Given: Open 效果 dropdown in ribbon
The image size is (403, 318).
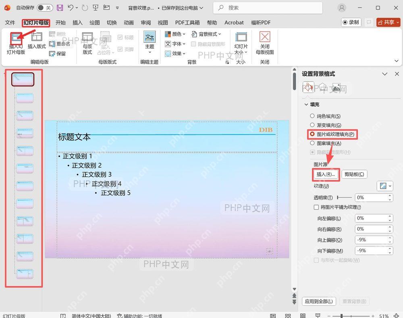Looking at the screenshot, I should click(175, 54).
